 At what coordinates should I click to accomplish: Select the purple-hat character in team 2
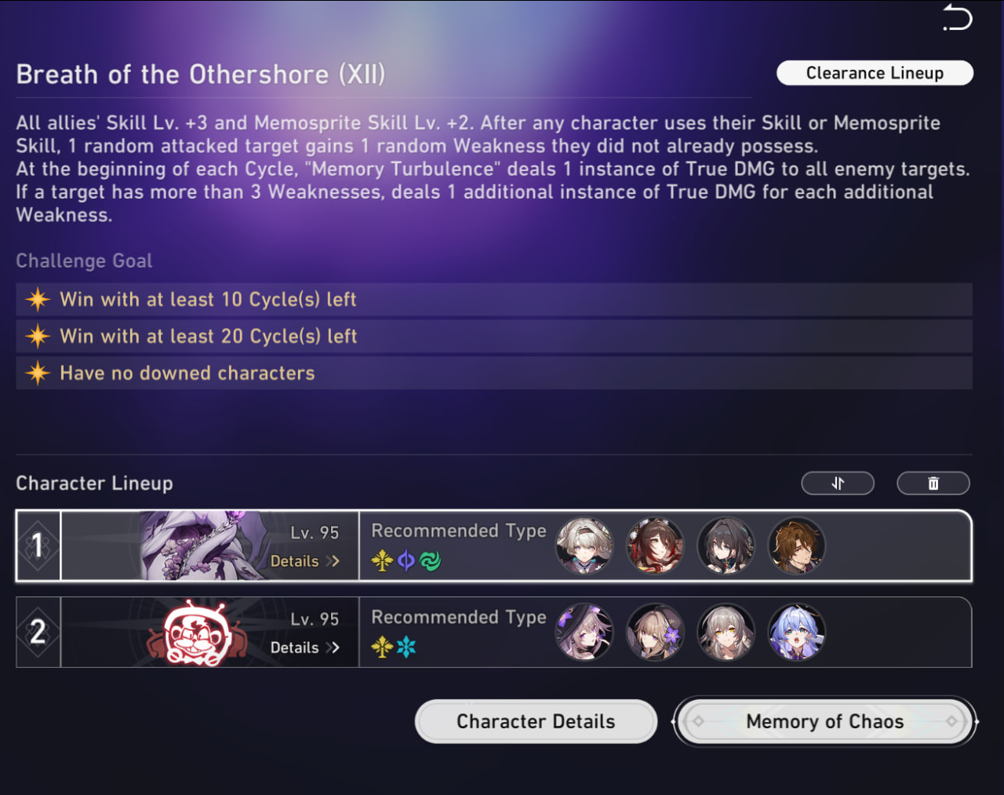[584, 632]
